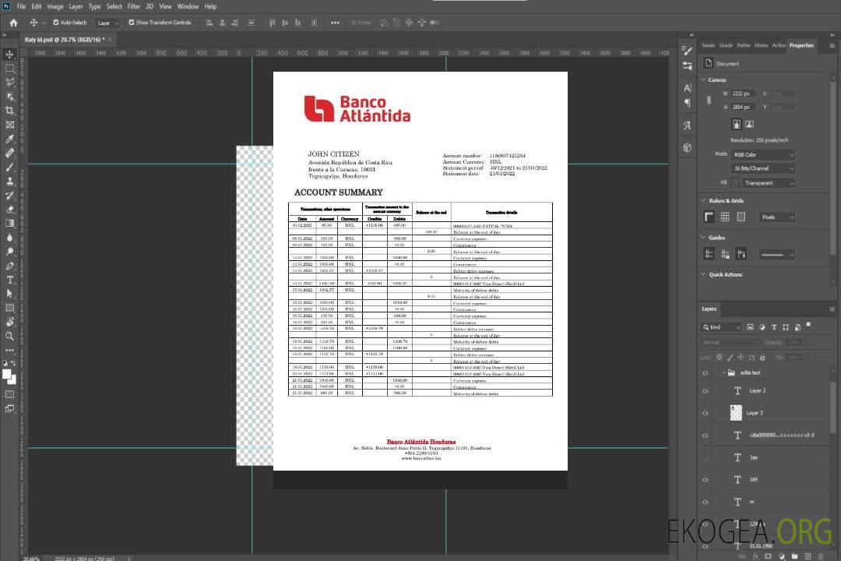This screenshot has width=841, height=561.
Task: Select the Frame tool
Action: tap(9, 125)
